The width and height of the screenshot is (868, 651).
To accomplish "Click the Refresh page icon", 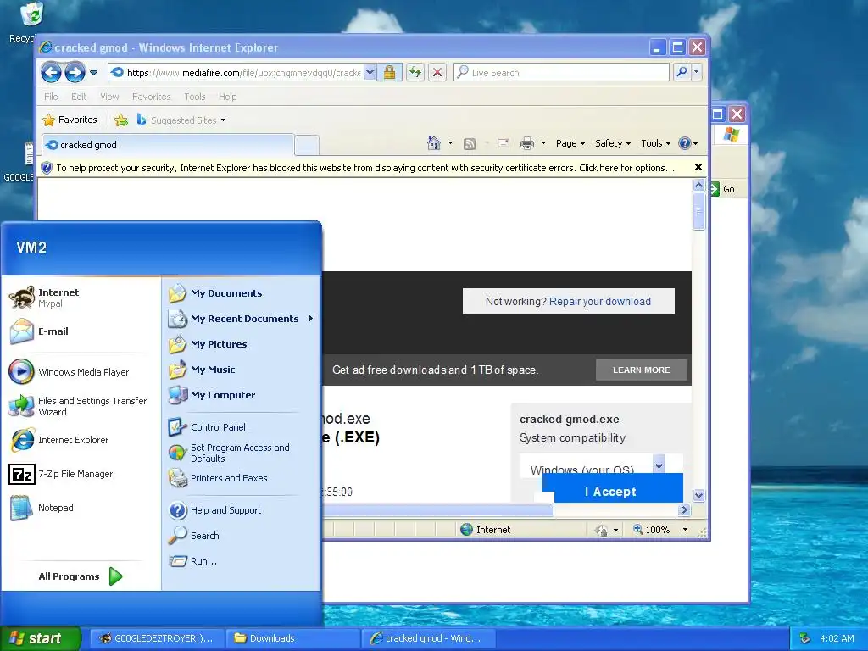I will [415, 73].
